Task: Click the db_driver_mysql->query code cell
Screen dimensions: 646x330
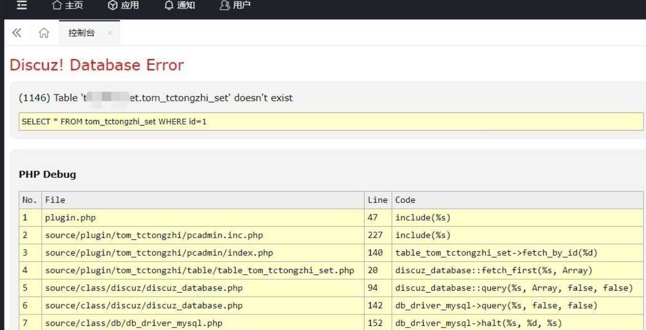Action: tap(517, 305)
